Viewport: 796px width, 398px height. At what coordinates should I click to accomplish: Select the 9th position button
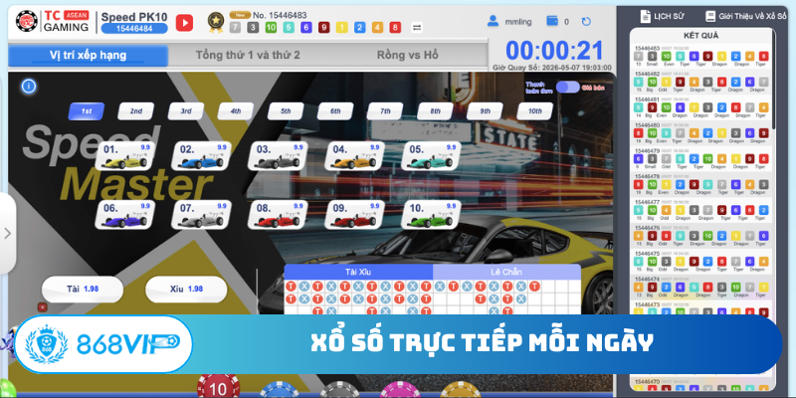tap(486, 111)
